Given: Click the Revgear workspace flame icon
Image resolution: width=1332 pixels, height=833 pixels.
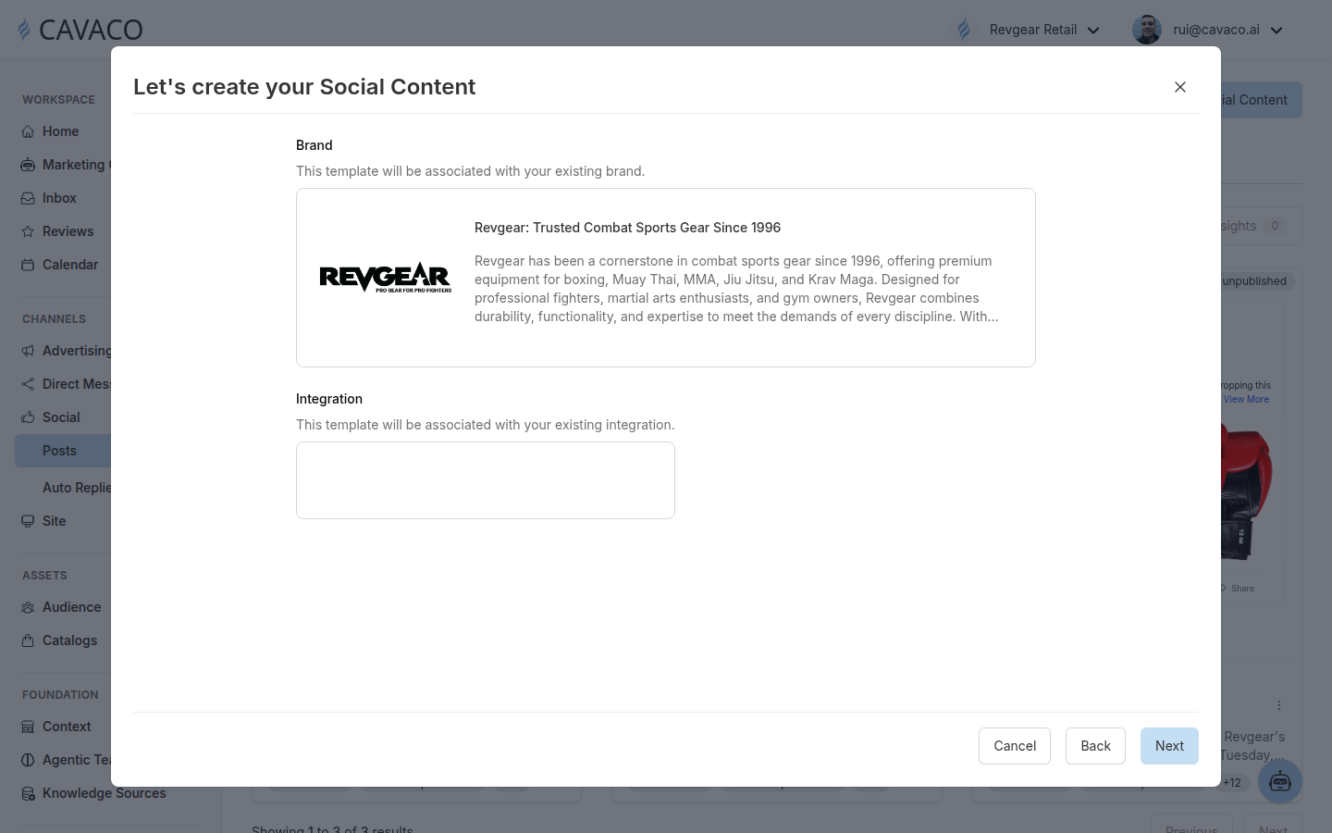Looking at the screenshot, I should [964, 30].
